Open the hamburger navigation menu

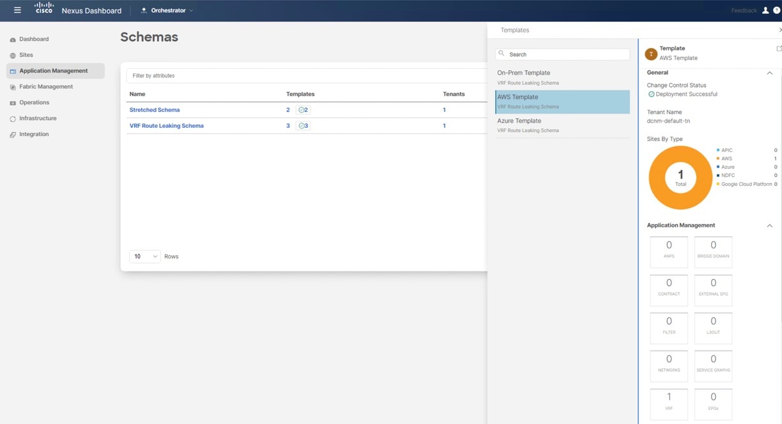pyautogui.click(x=17, y=10)
